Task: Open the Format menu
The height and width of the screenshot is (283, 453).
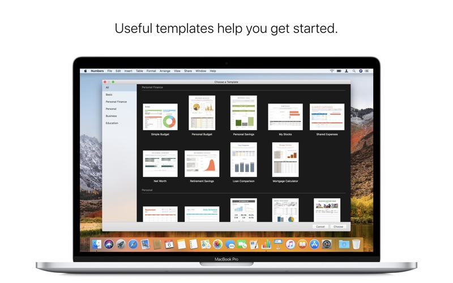Action: (151, 71)
